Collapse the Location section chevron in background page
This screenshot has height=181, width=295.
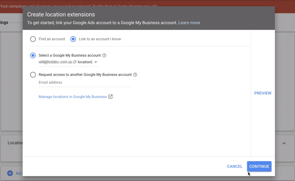[x=284, y=143]
